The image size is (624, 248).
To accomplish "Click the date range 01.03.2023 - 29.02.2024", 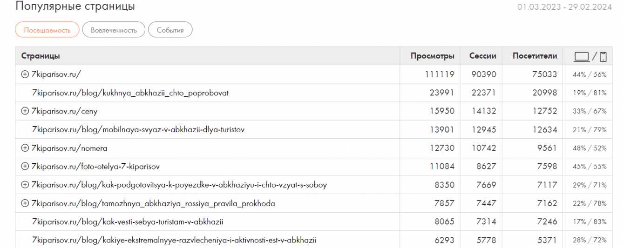I will click(564, 7).
